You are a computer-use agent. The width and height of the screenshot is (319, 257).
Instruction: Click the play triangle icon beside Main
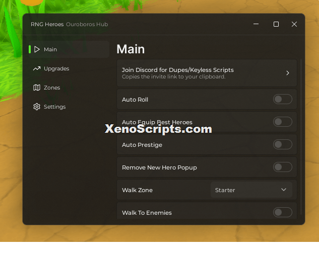[37, 49]
